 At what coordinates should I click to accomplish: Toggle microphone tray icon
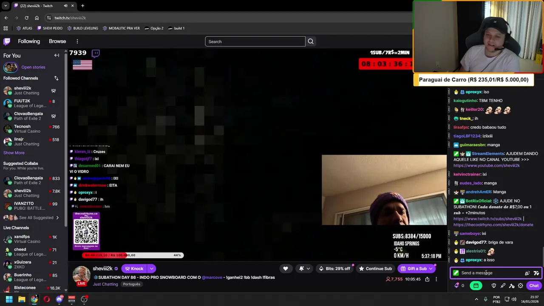coord(485,299)
